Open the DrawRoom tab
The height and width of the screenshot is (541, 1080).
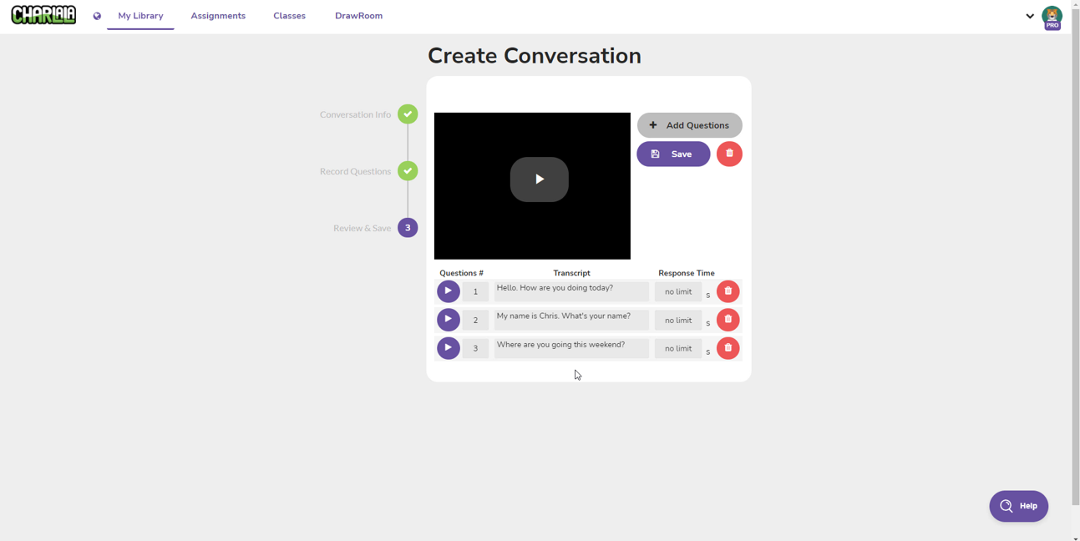coord(358,16)
